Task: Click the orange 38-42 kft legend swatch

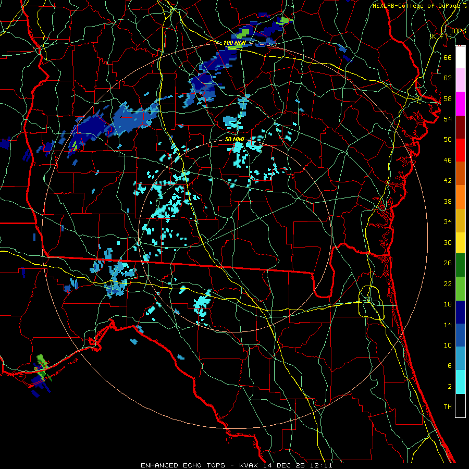Action: 460,197
